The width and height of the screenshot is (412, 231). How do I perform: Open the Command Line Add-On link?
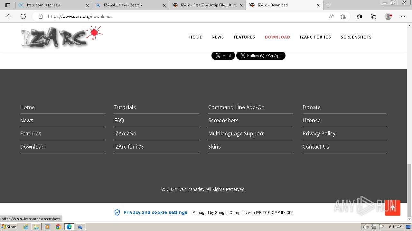(x=236, y=107)
